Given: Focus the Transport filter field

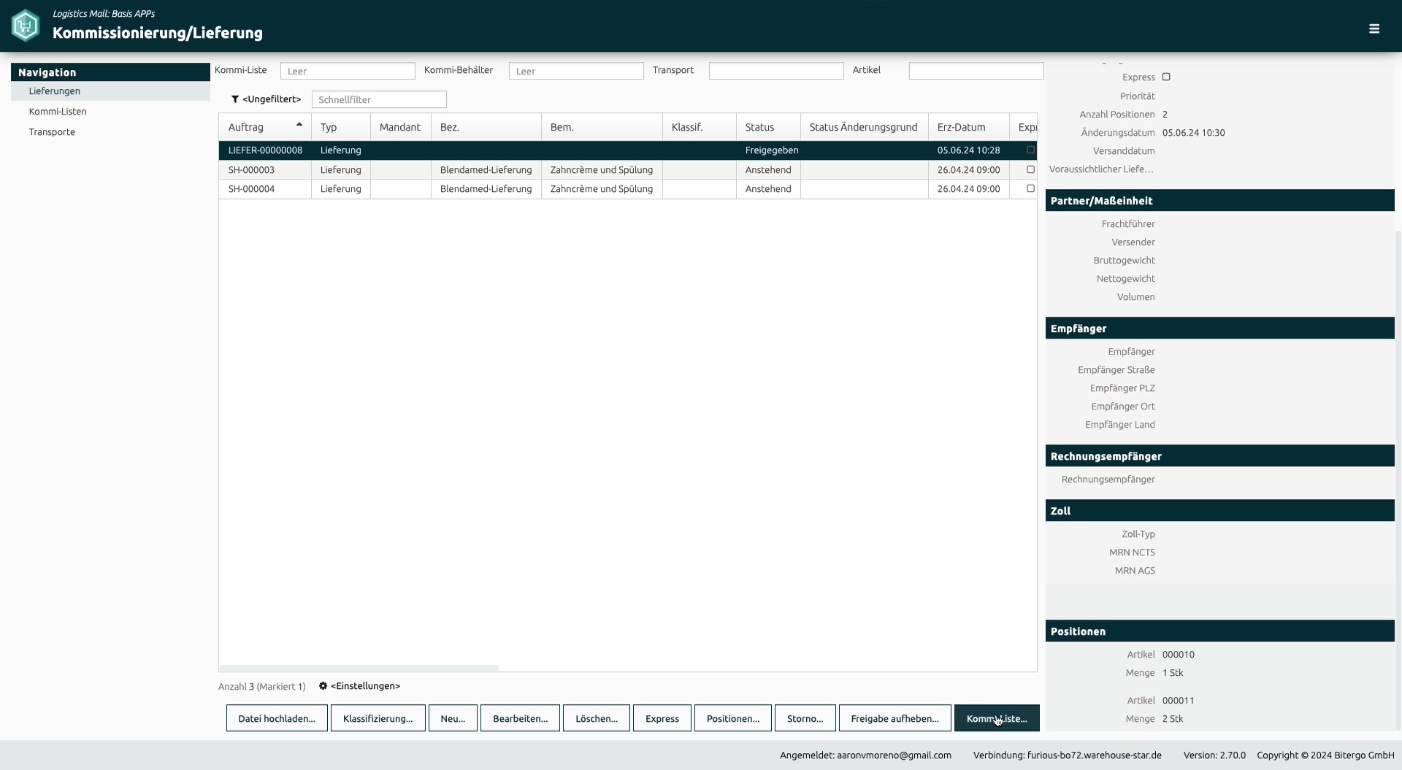Looking at the screenshot, I should (776, 71).
